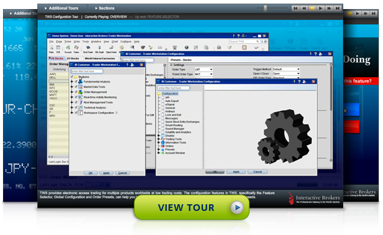Click the RSS feed toolbar icon
The height and width of the screenshot is (235, 383).
click(x=244, y=48)
